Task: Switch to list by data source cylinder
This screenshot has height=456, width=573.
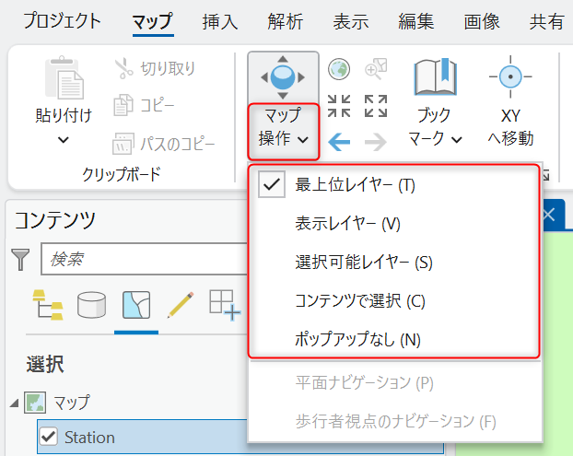Action: click(92, 305)
